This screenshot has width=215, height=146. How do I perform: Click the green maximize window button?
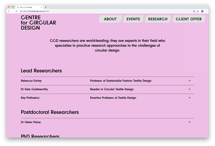13,7
